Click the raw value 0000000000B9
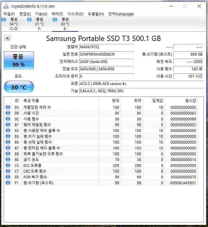The height and width of the screenshot is (227, 208). (x=183, y=119)
